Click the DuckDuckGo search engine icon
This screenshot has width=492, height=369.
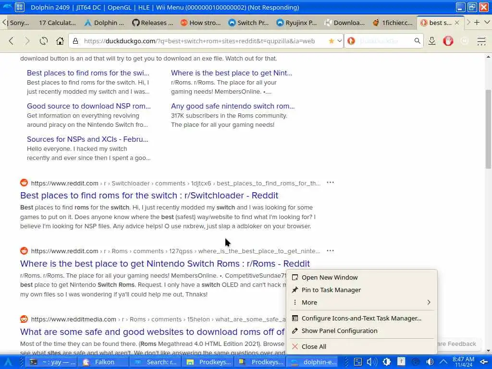351,41
